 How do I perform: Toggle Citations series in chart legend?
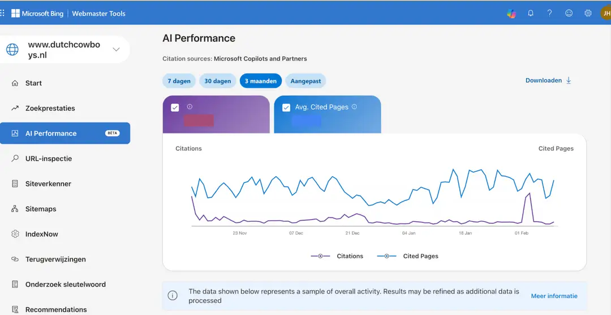click(x=337, y=256)
